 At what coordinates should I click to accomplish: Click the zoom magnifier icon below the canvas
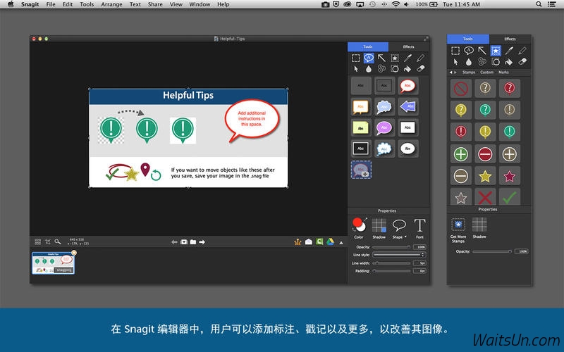click(x=58, y=241)
